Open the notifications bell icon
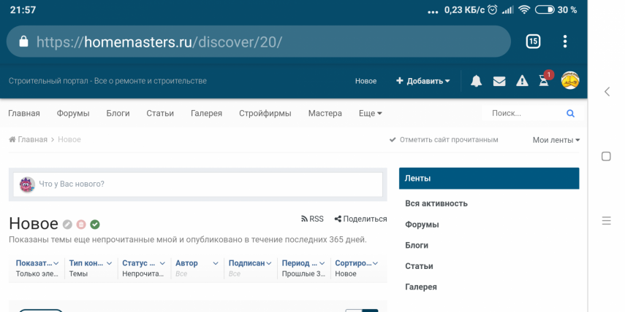This screenshot has height=312, width=625. coord(476,81)
